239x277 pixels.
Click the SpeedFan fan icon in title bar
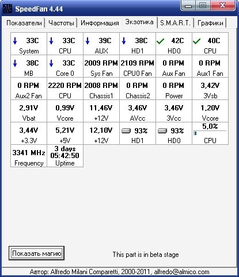7,9
